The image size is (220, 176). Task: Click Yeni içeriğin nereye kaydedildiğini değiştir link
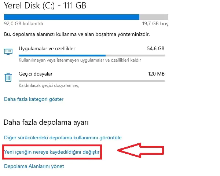click(52, 152)
